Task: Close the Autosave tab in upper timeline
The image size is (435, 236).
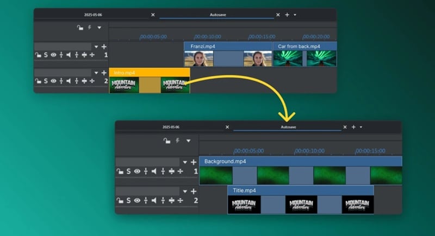Action: coord(278,15)
